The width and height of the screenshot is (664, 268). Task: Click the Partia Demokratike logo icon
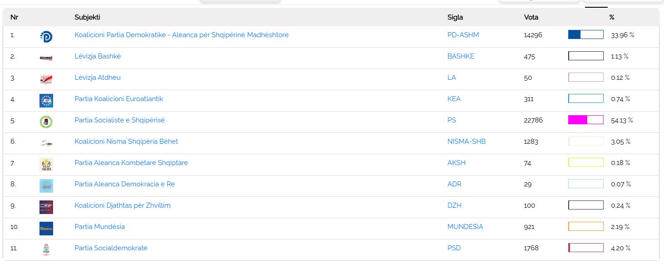(x=46, y=37)
